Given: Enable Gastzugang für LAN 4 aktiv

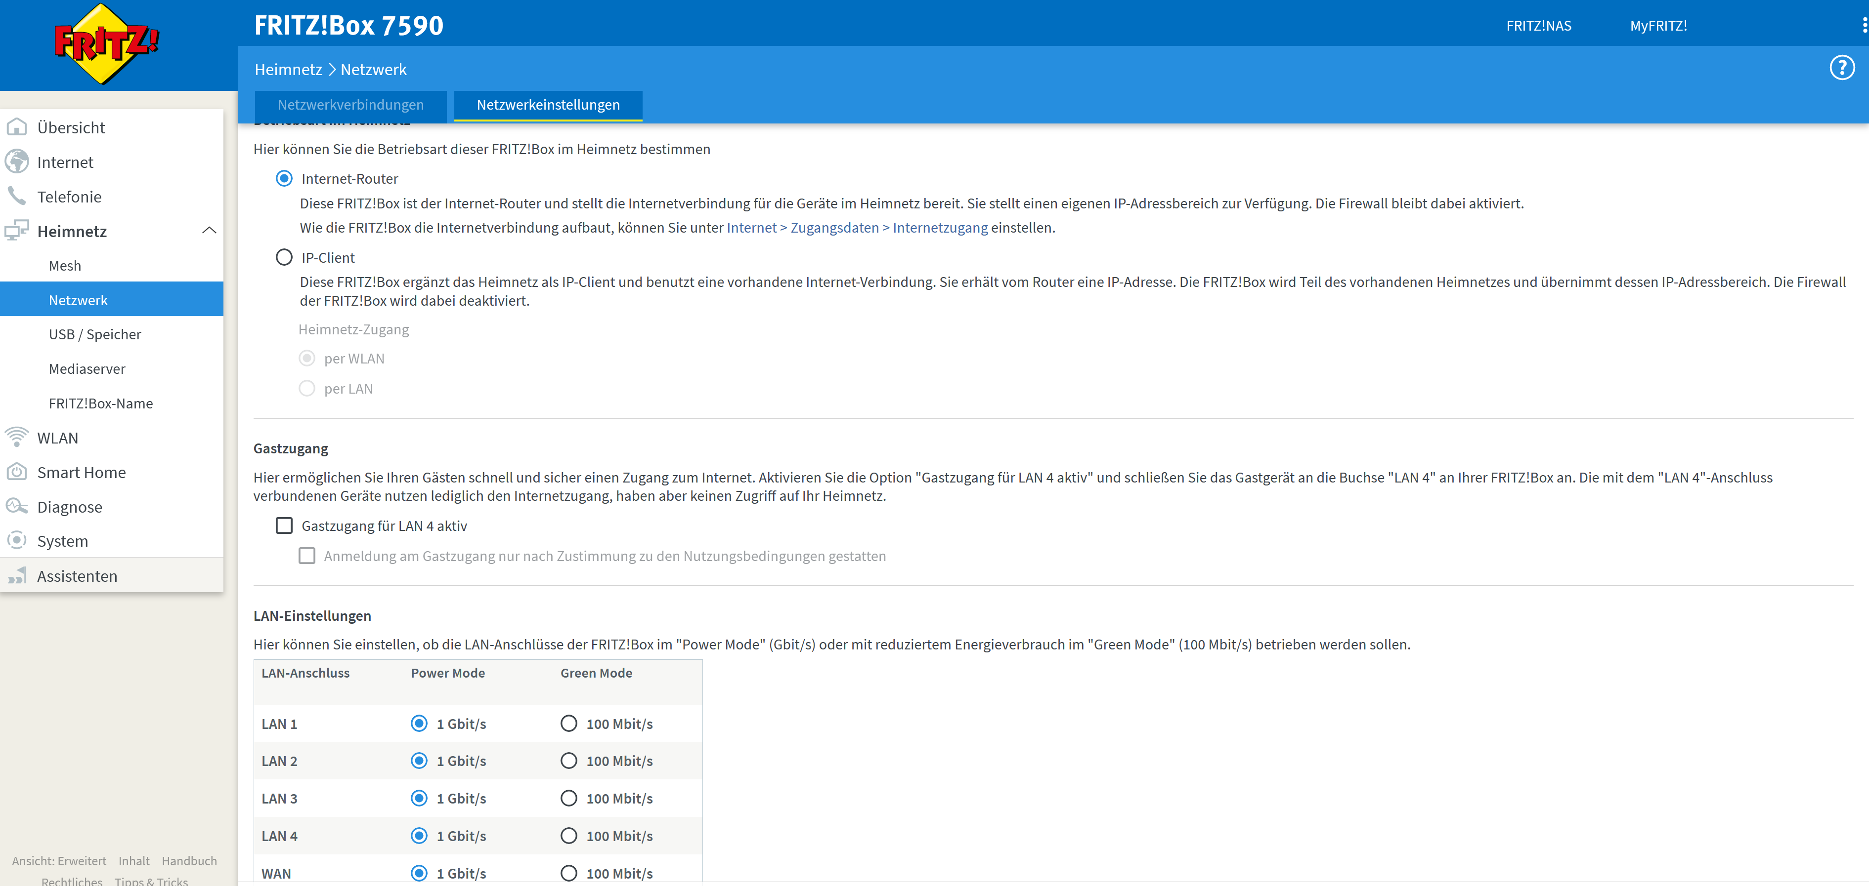Looking at the screenshot, I should point(284,525).
